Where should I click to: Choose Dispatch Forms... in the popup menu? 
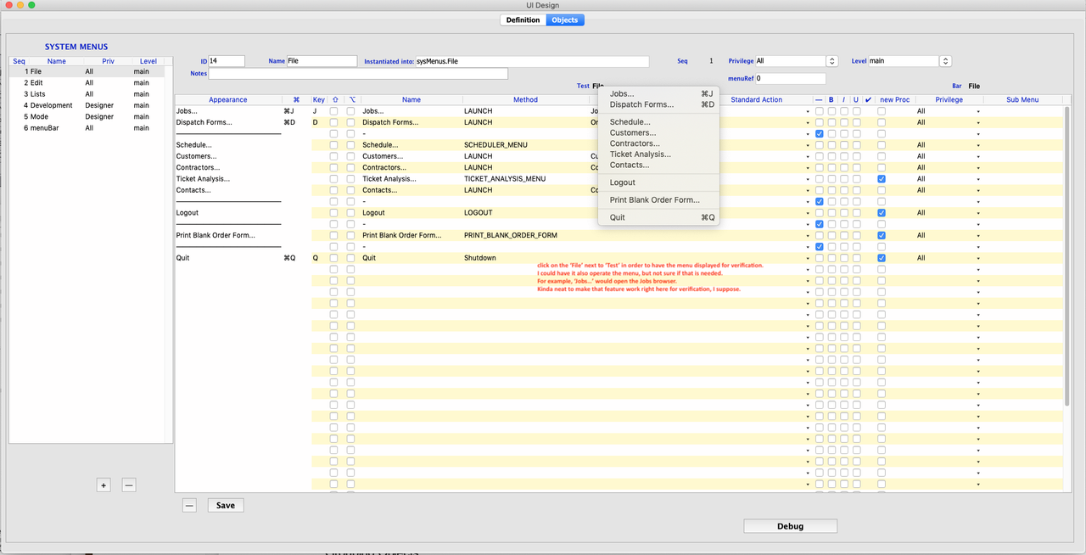point(658,104)
